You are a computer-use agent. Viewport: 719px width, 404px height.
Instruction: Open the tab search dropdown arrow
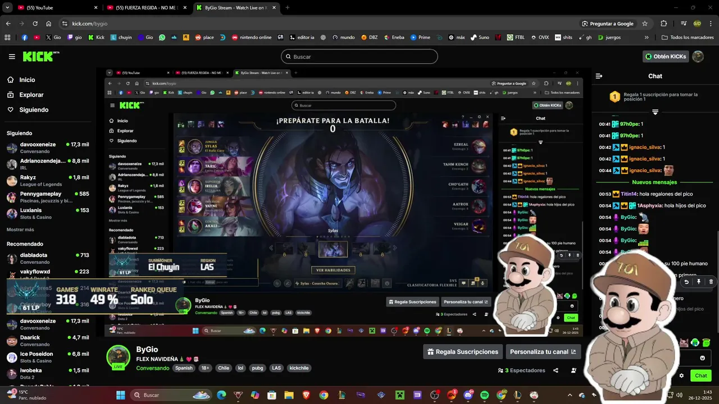pyautogui.click(x=7, y=7)
